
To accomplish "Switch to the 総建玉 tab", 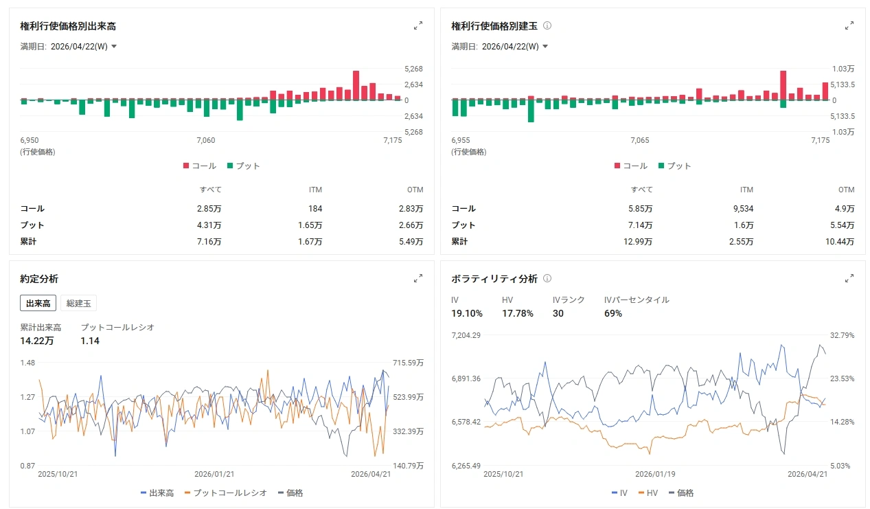I will pos(79,303).
